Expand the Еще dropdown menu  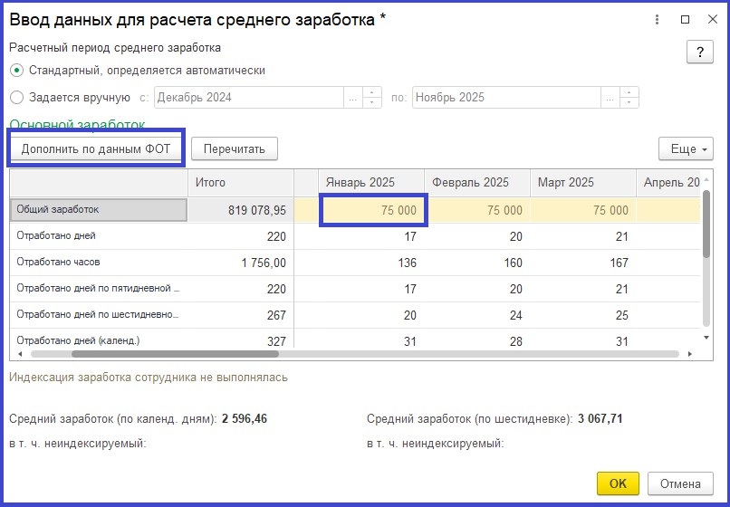[685, 148]
